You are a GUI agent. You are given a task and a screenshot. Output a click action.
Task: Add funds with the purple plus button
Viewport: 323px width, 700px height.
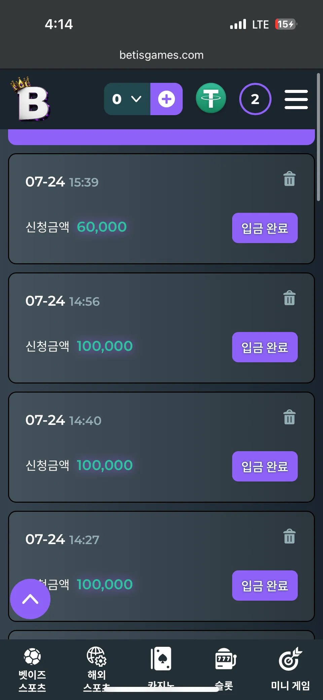[167, 99]
